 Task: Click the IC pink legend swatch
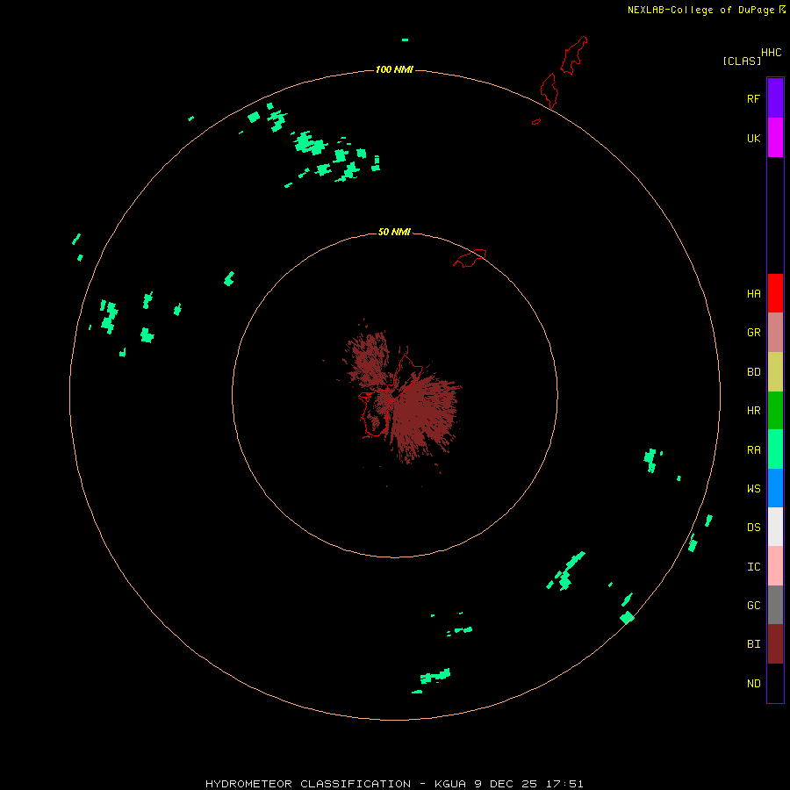click(x=775, y=566)
